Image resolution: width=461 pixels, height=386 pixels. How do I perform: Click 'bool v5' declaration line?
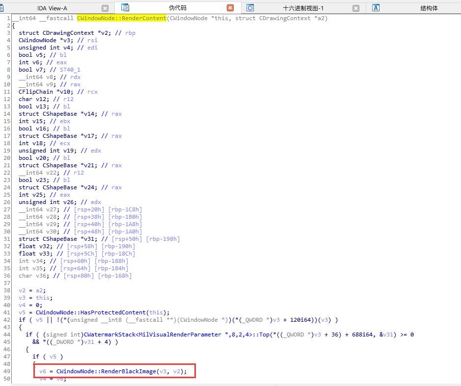coord(32,55)
